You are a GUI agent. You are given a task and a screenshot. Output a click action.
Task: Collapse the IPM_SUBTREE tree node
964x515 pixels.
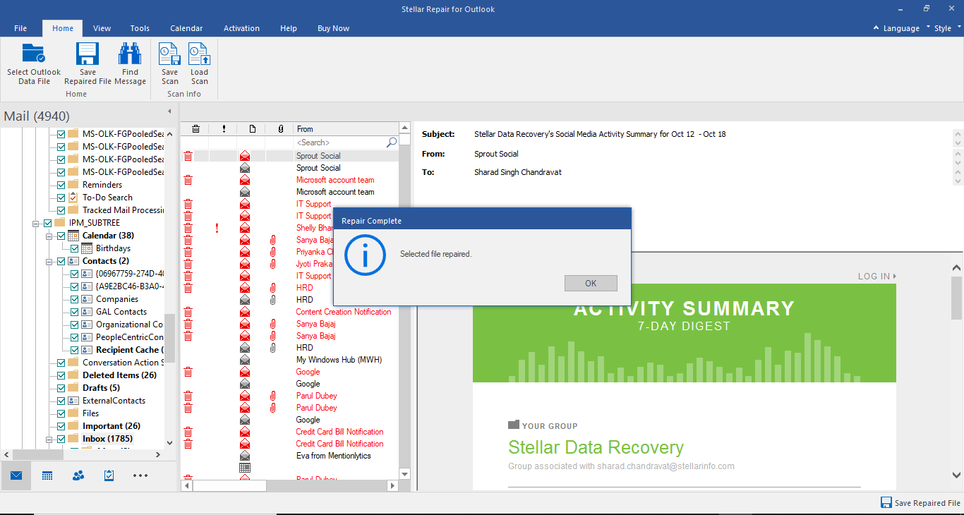pos(36,223)
